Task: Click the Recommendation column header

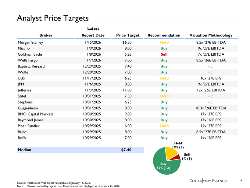Action: (164, 35)
